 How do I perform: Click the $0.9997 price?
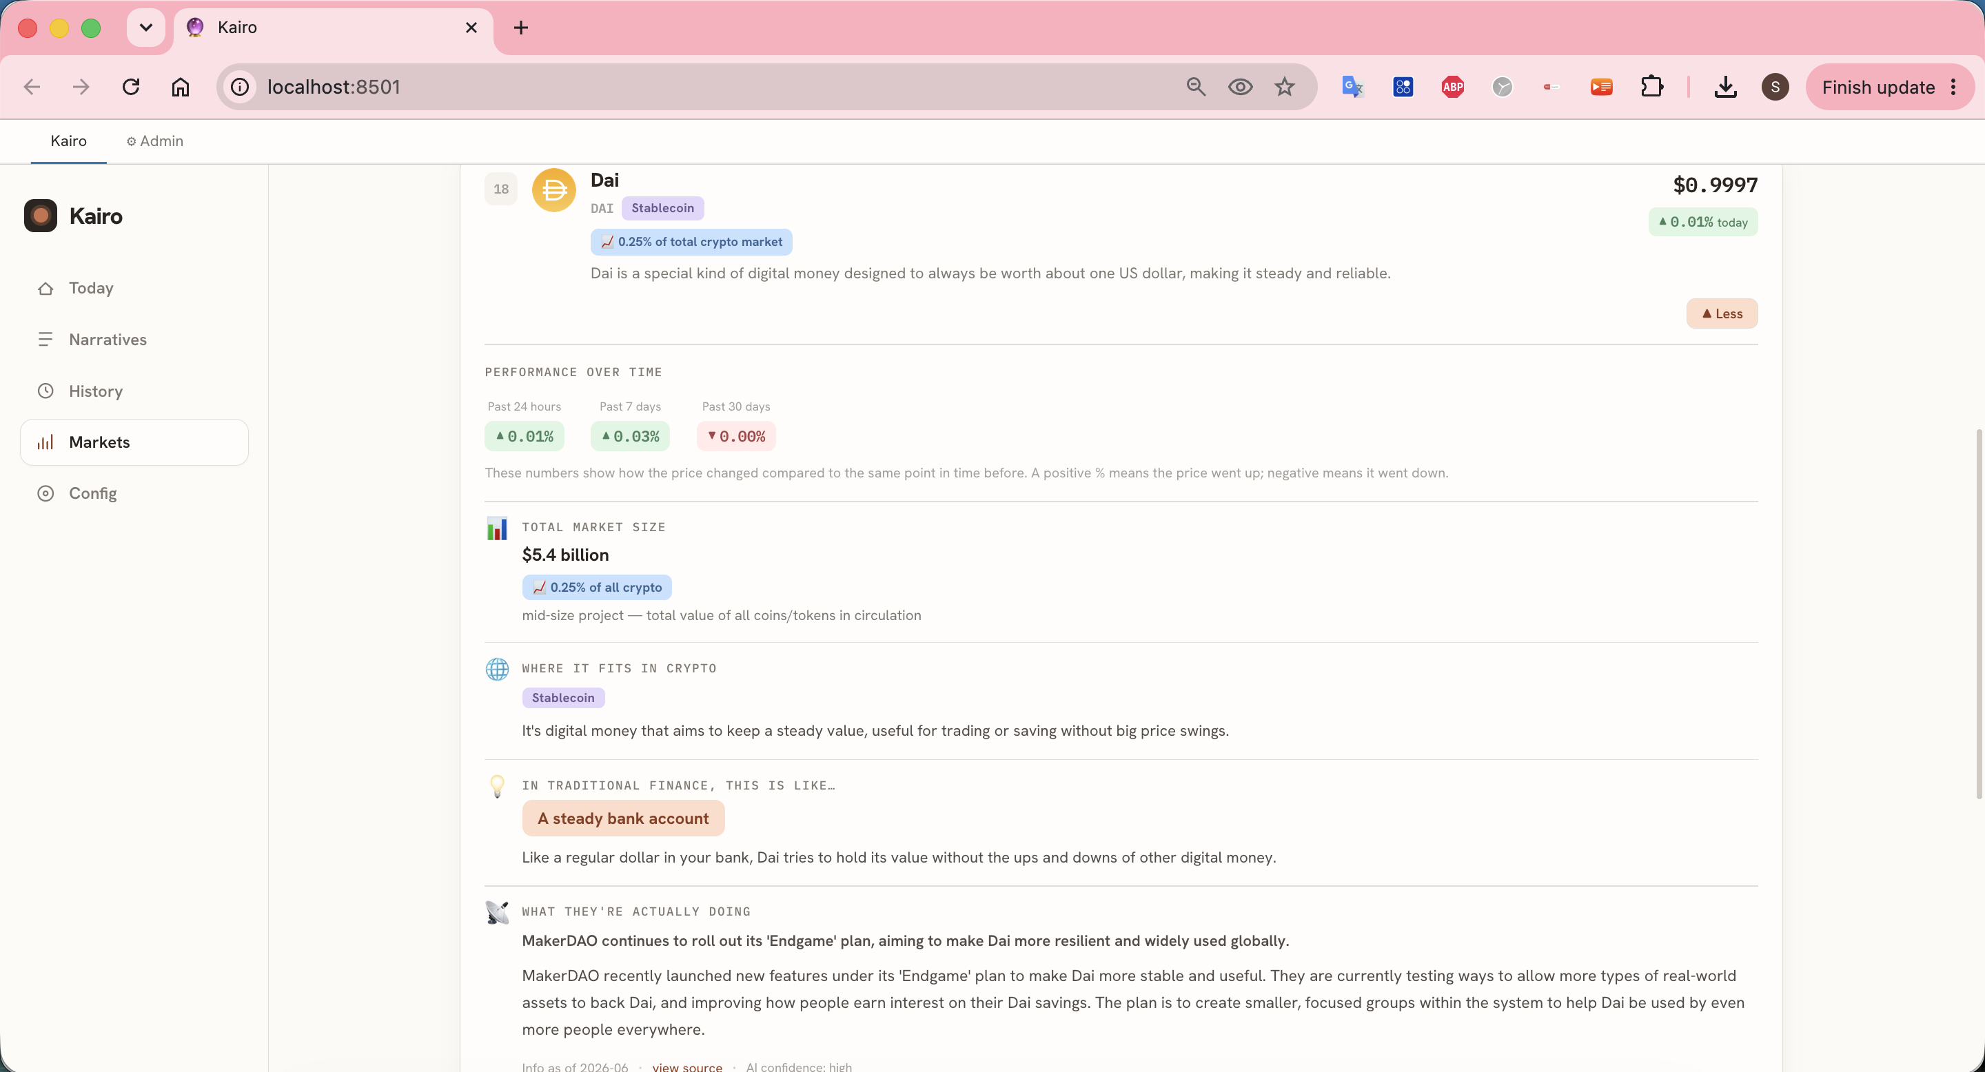coord(1716,185)
